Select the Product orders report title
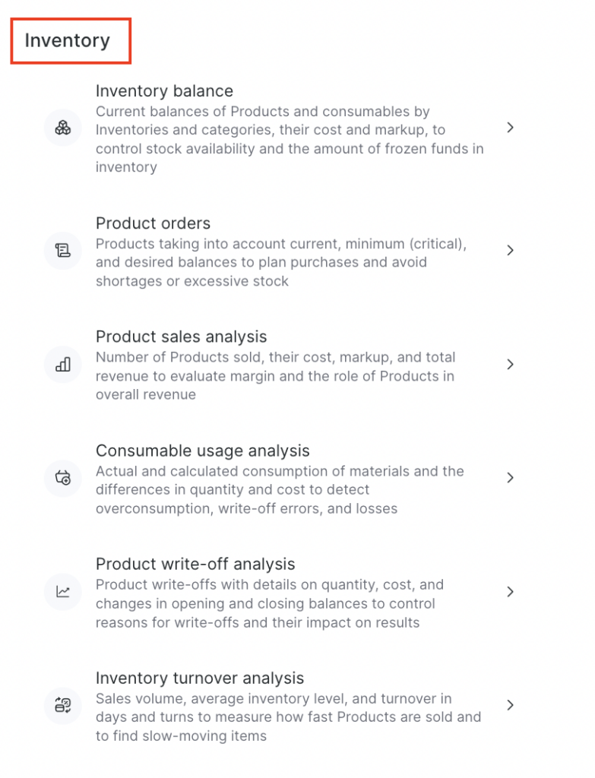The height and width of the screenshot is (778, 595). 153,223
